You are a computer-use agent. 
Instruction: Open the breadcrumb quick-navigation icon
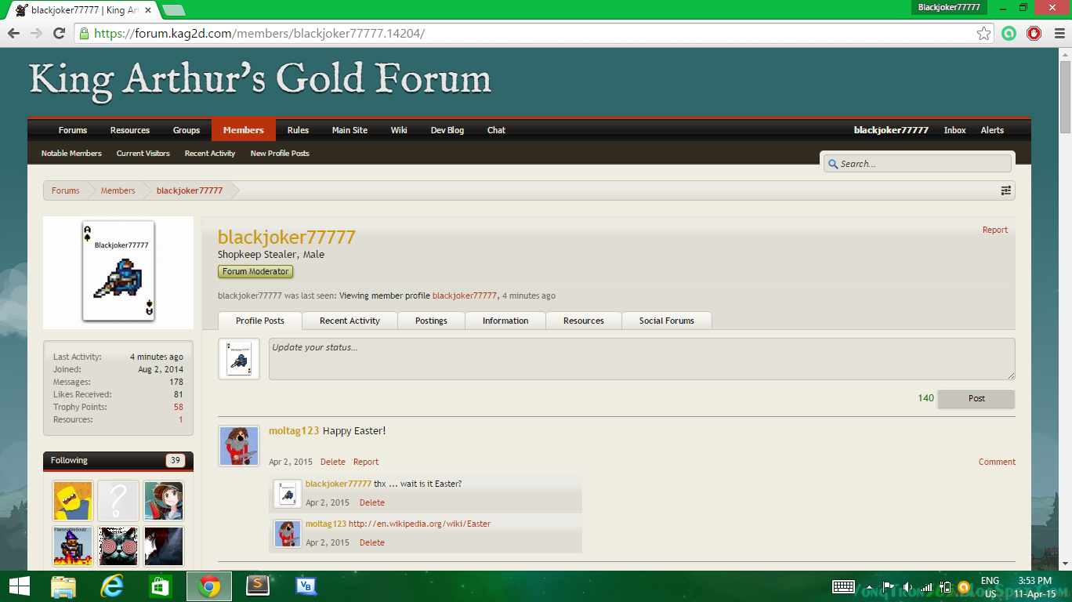tap(1005, 190)
